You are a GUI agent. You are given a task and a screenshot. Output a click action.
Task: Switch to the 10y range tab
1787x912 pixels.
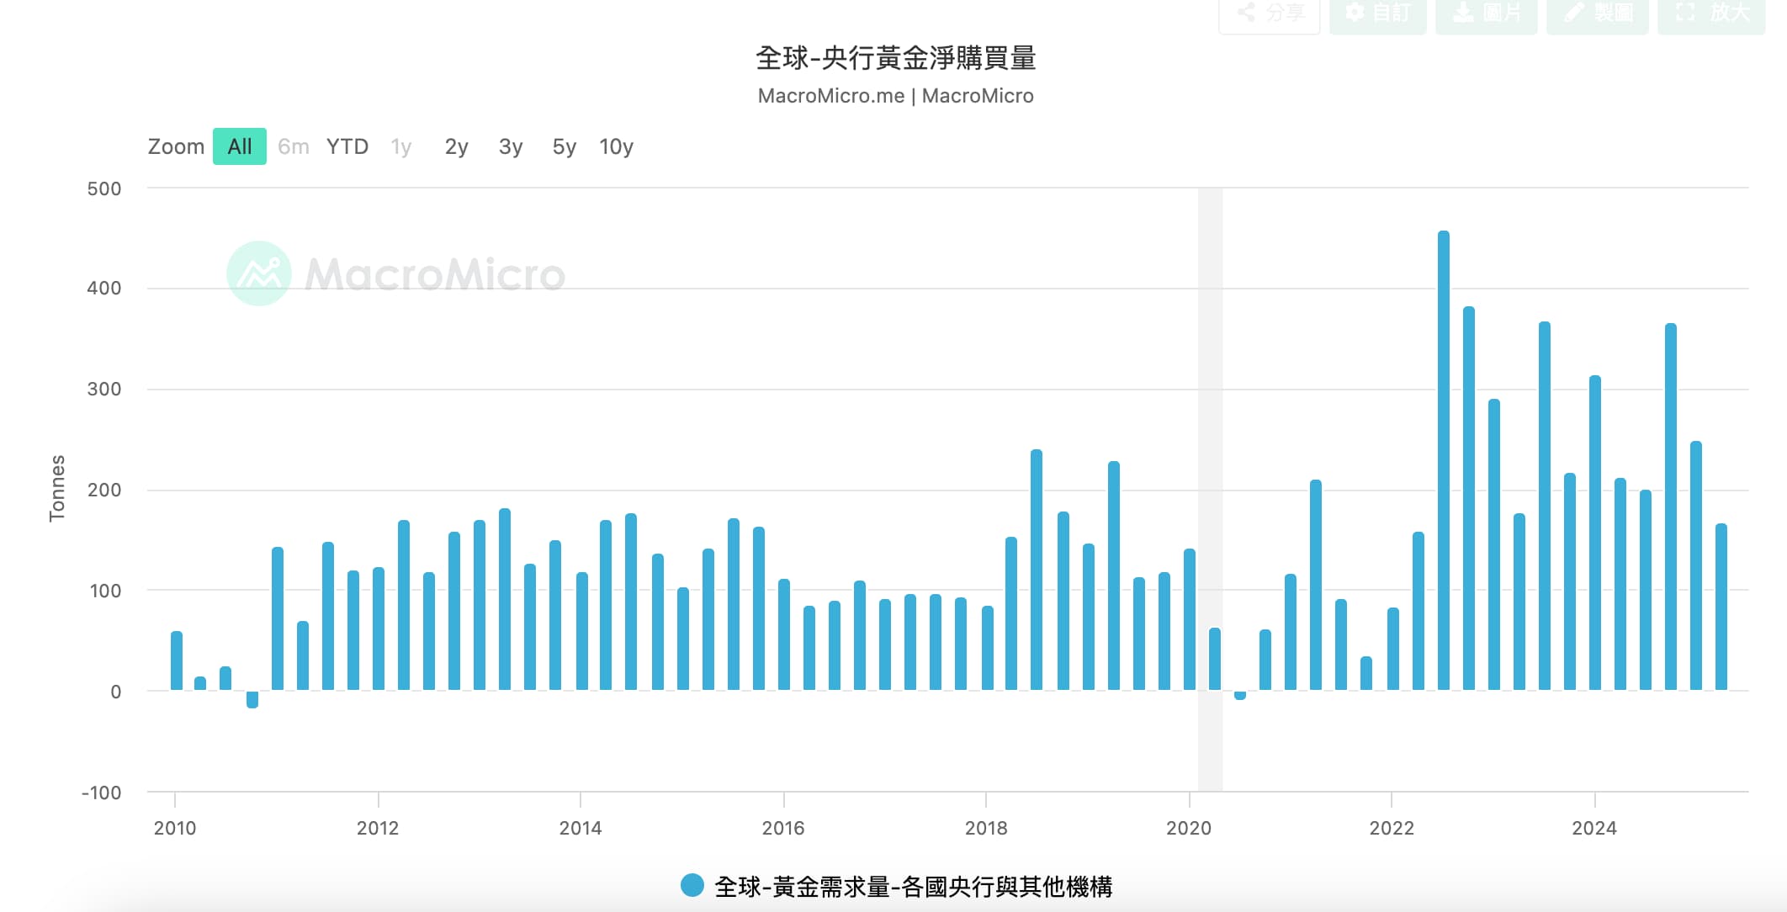click(618, 146)
